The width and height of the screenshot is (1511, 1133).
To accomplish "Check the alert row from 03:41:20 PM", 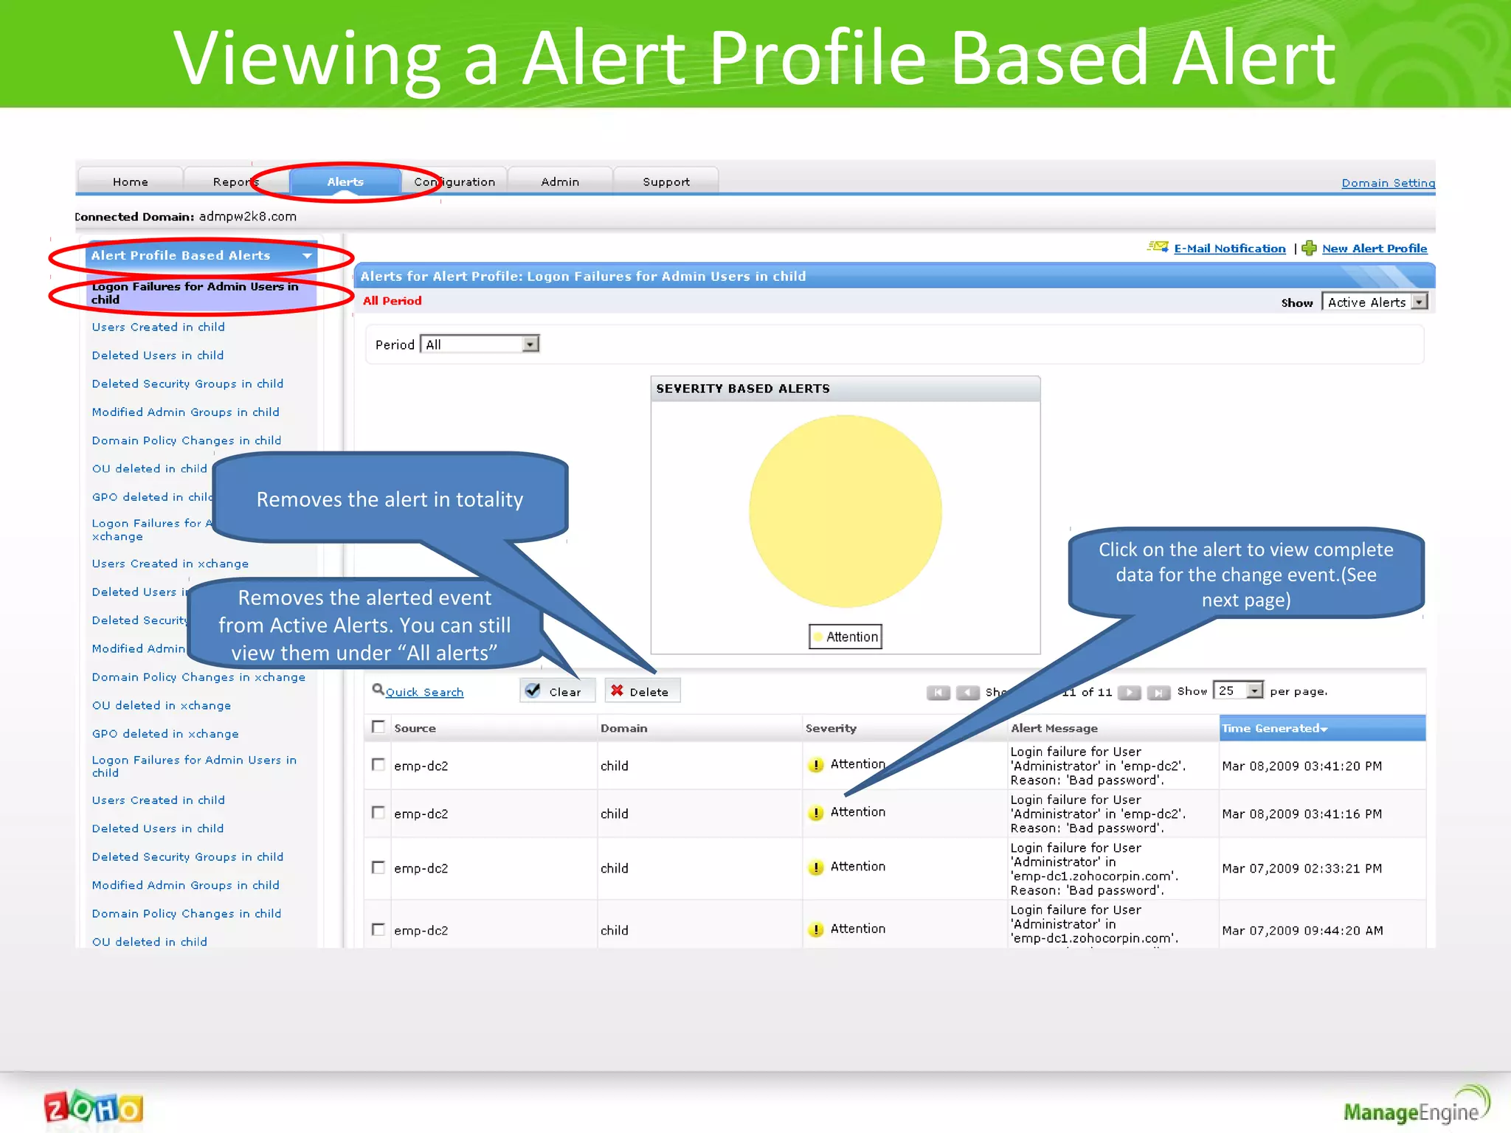I will click(378, 764).
